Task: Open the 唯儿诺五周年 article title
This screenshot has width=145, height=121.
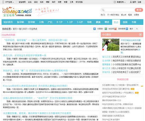Action: click(36, 40)
